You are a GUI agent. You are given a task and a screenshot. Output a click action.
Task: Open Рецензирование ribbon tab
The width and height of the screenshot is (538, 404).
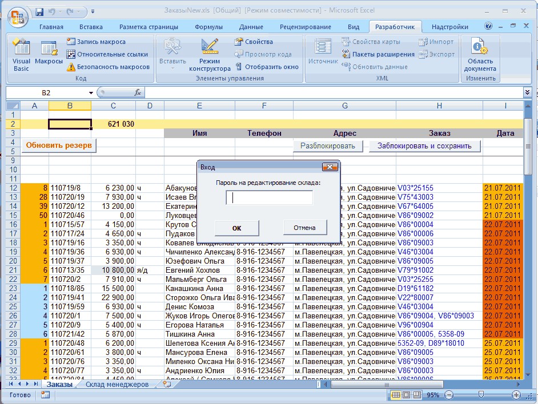306,27
